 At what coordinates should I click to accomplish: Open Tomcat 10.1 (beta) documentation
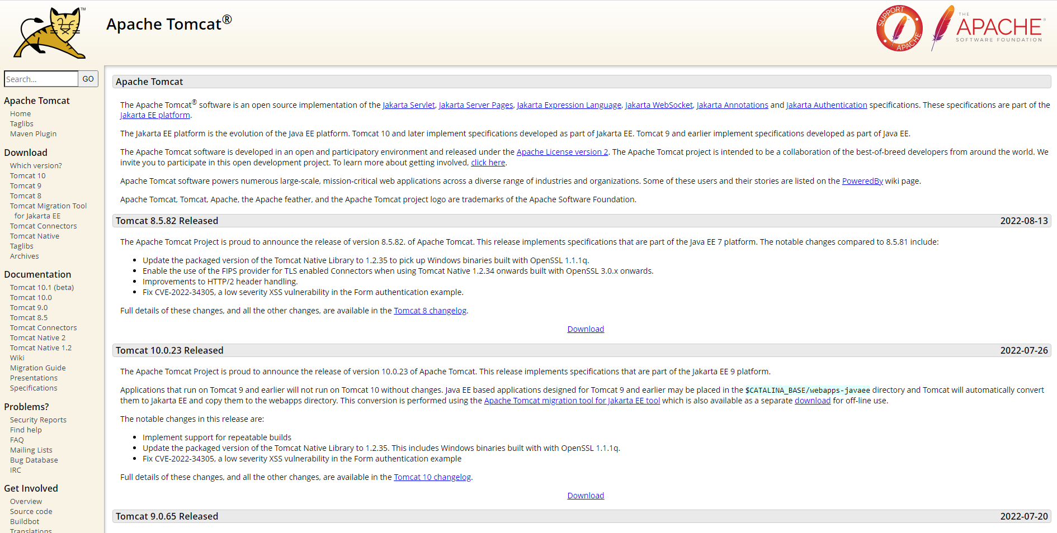[x=42, y=287]
